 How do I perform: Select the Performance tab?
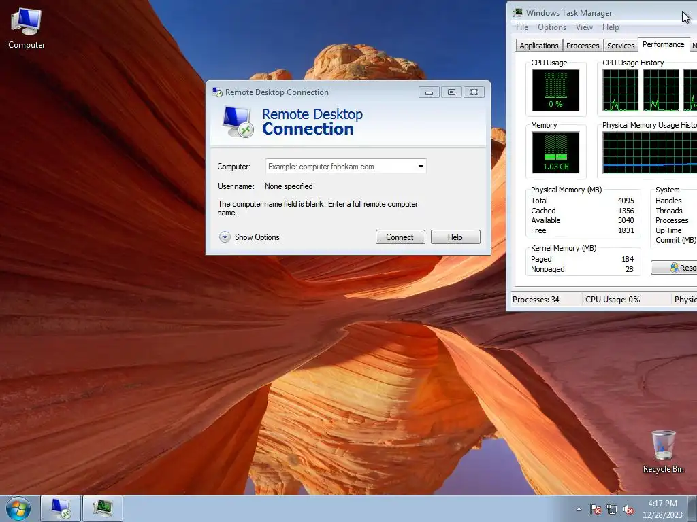pyautogui.click(x=663, y=44)
